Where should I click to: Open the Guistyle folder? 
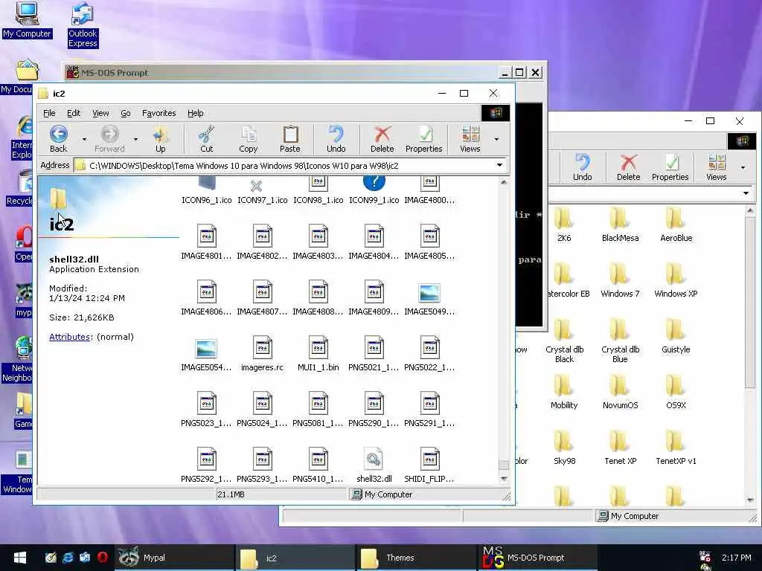[676, 329]
